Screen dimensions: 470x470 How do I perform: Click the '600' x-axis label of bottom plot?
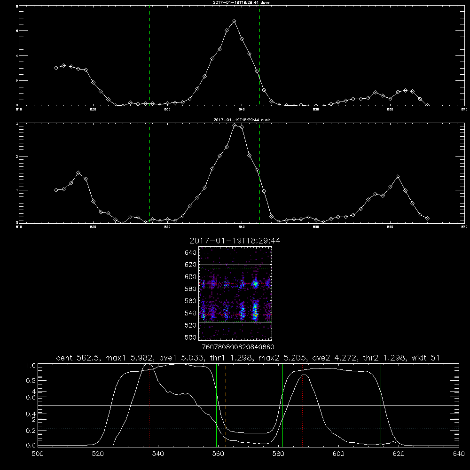coord(338,454)
